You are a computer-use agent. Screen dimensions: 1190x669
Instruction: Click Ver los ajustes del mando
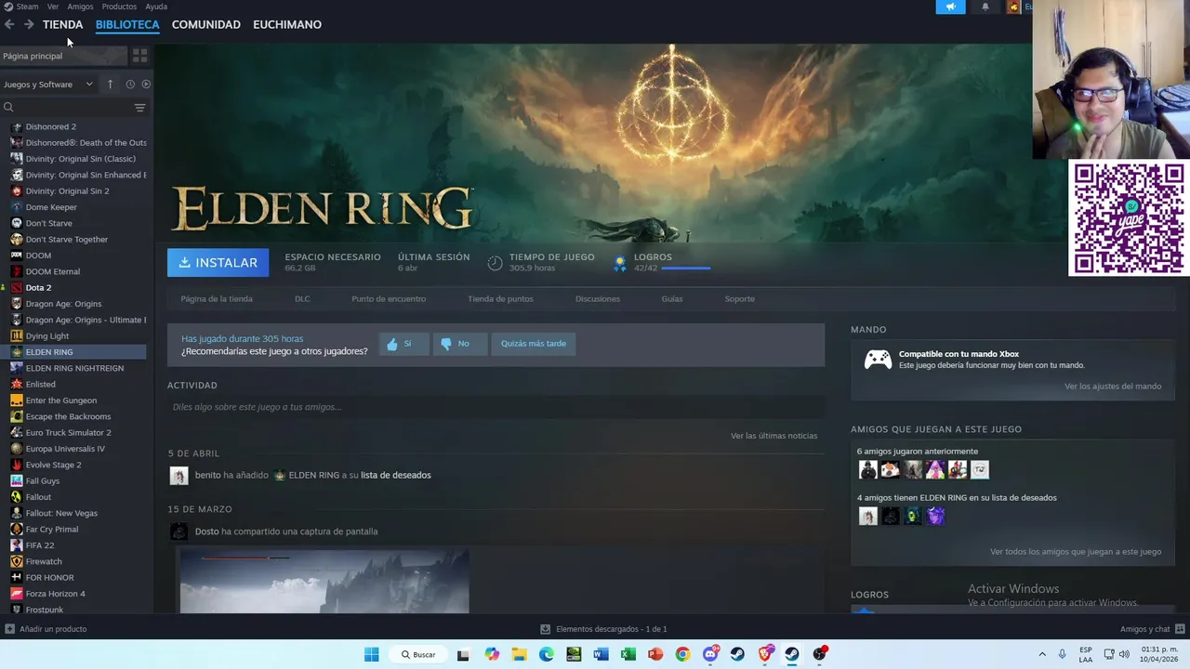click(1113, 387)
